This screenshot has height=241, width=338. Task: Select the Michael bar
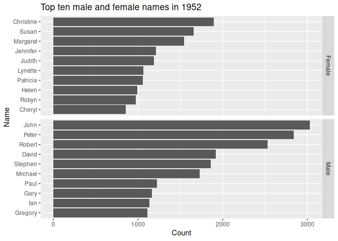pos(126,174)
